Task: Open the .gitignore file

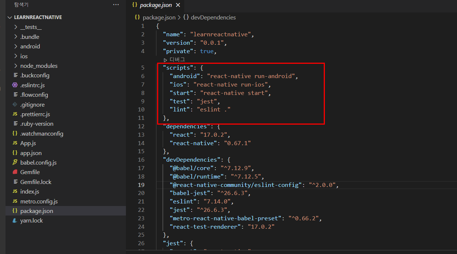Action: [x=32, y=104]
